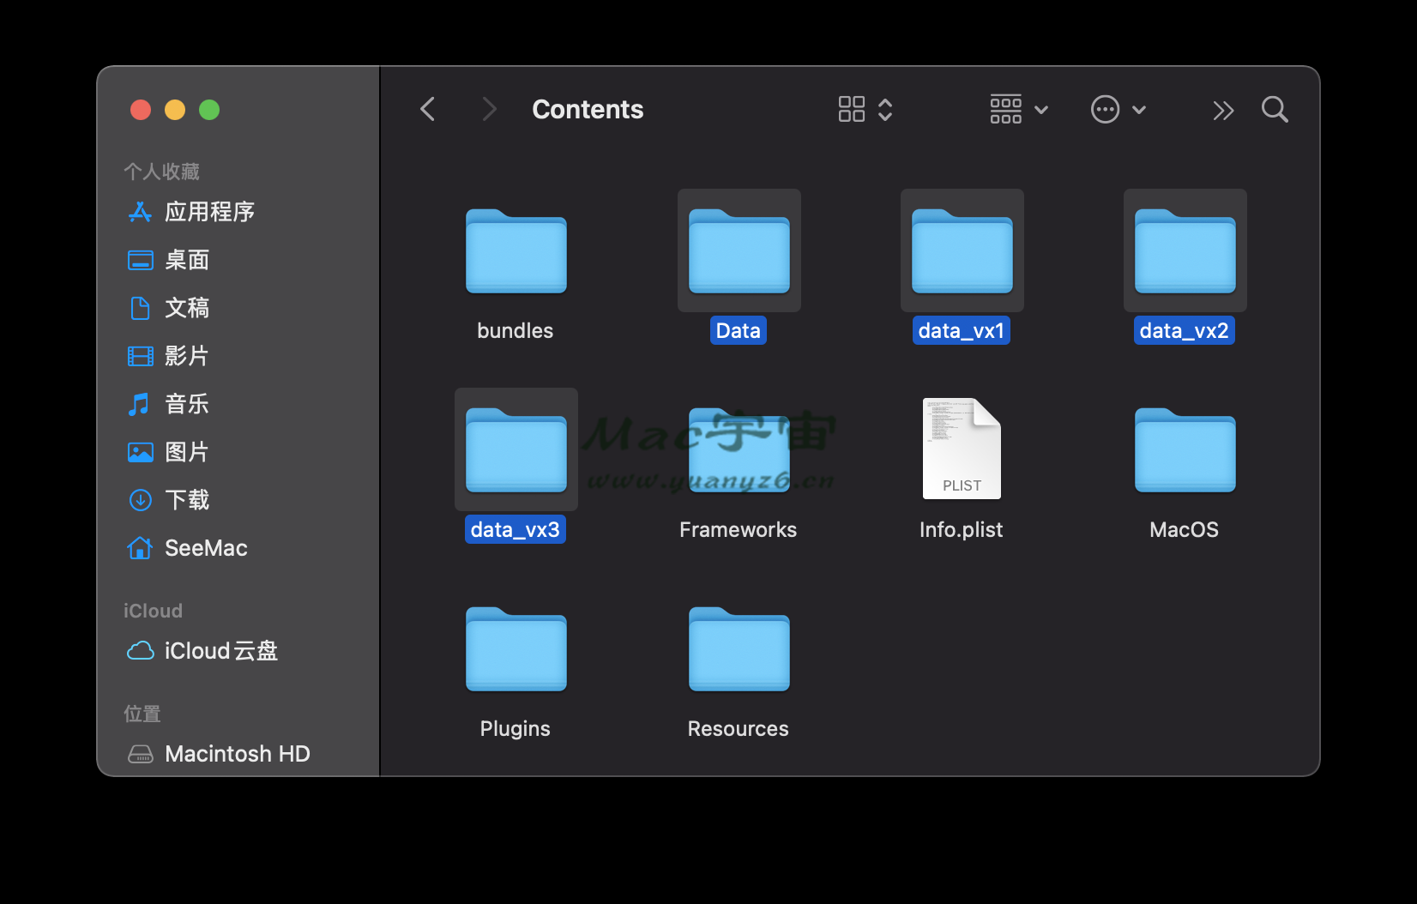1417x904 pixels.
Task: Show more toolbar items via double chevron
Action: [1222, 110]
